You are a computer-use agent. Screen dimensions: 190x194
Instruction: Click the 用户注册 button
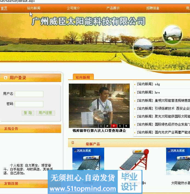tap(46, 113)
